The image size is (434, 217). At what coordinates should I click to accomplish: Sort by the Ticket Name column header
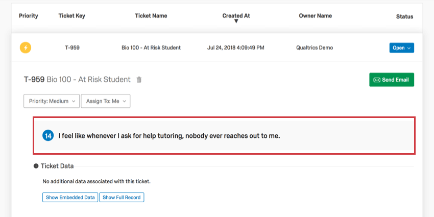[x=151, y=16]
